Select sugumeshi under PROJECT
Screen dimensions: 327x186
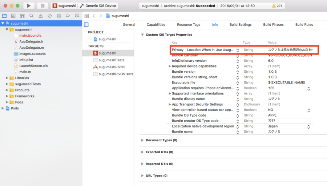(108, 39)
